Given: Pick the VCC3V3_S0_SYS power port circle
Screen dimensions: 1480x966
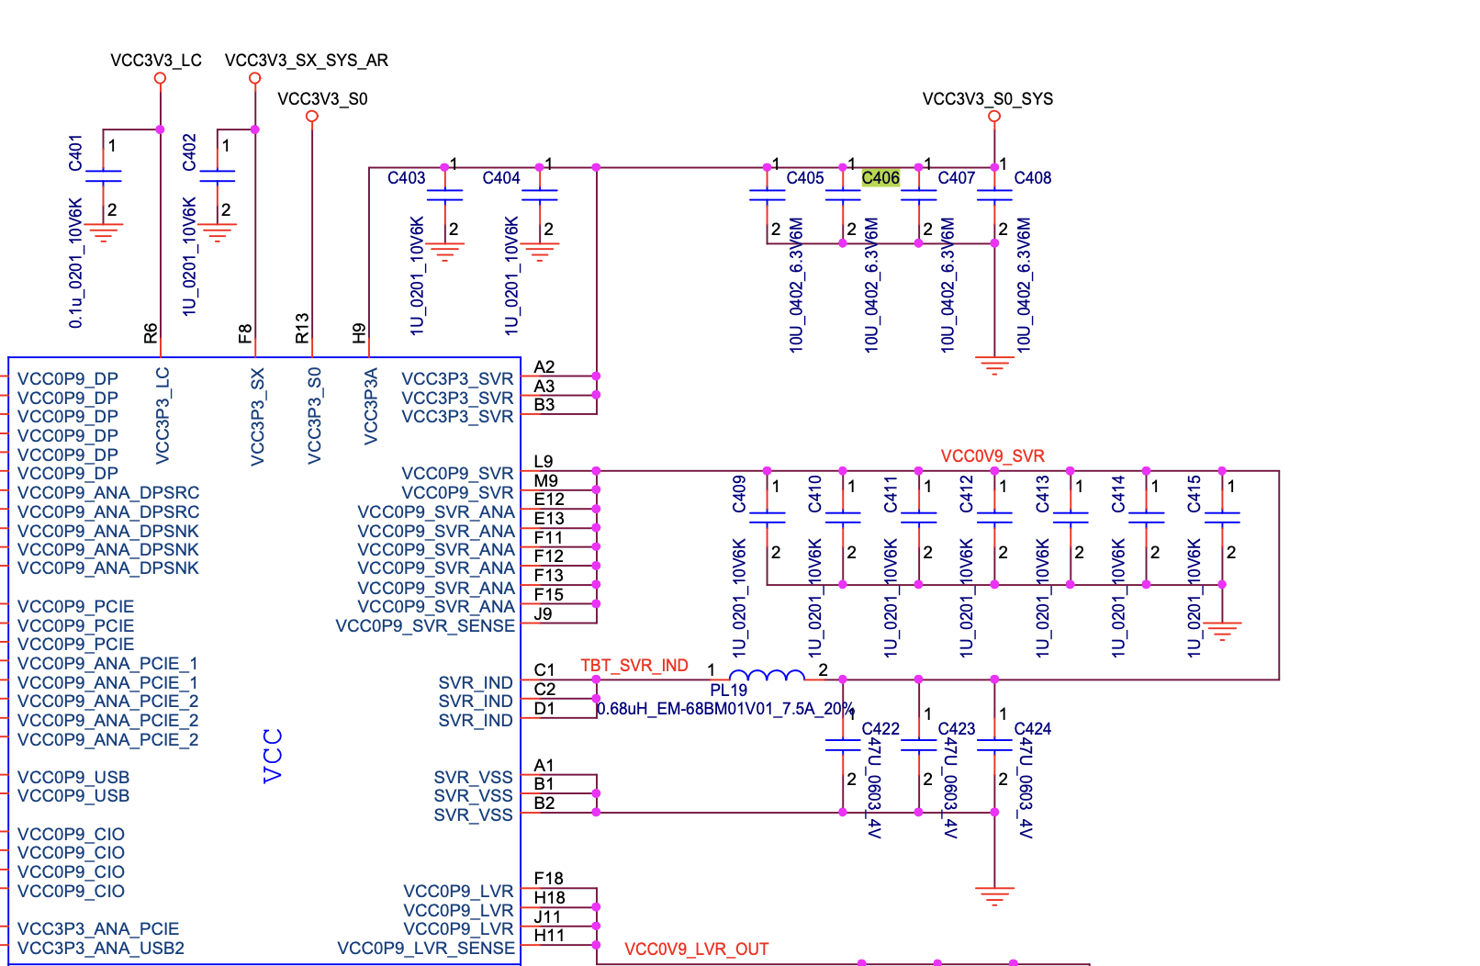Looking at the screenshot, I should click(994, 117).
